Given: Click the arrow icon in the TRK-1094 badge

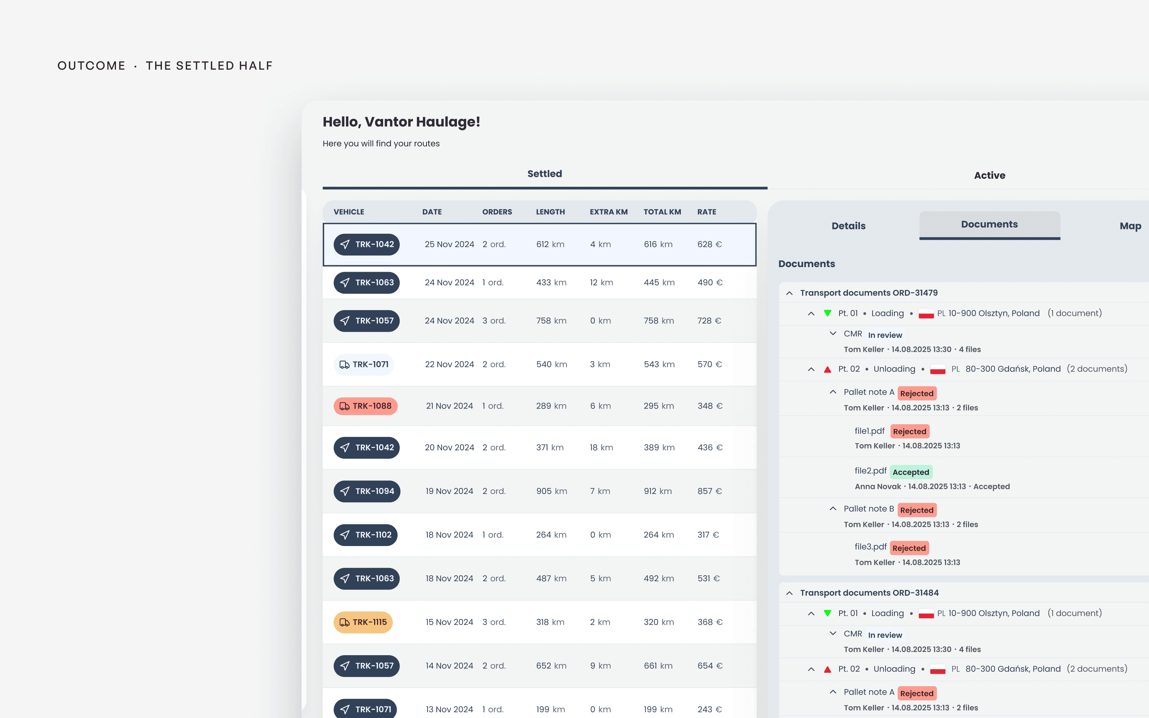Looking at the screenshot, I should coord(345,491).
